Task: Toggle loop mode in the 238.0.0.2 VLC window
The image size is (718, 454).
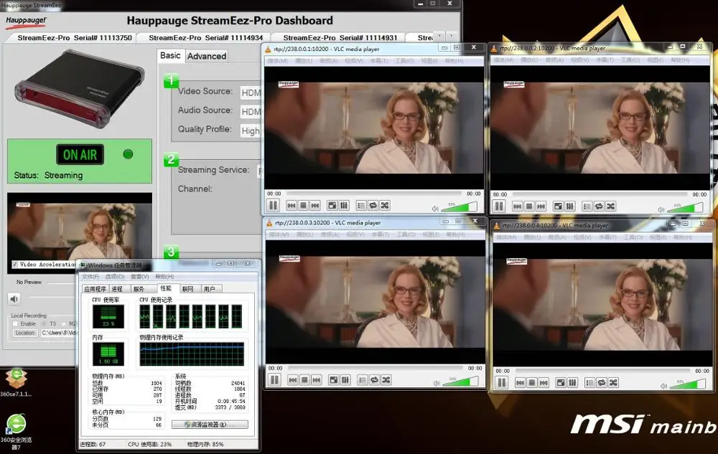Action: tap(599, 207)
